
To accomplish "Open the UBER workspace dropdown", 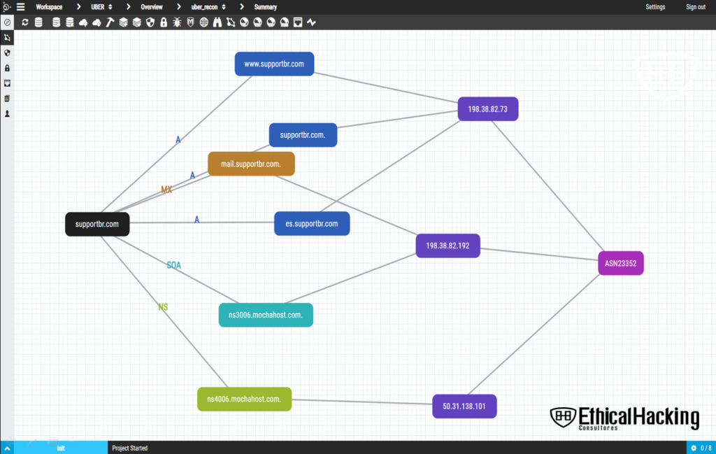I will [x=101, y=7].
